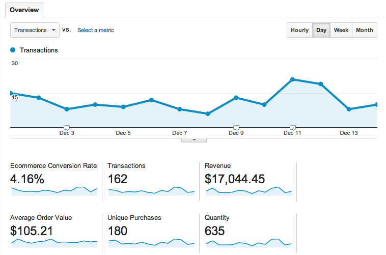The image size is (386, 255).
Task: Click the peak data point on Dec 11
Action: tap(293, 79)
